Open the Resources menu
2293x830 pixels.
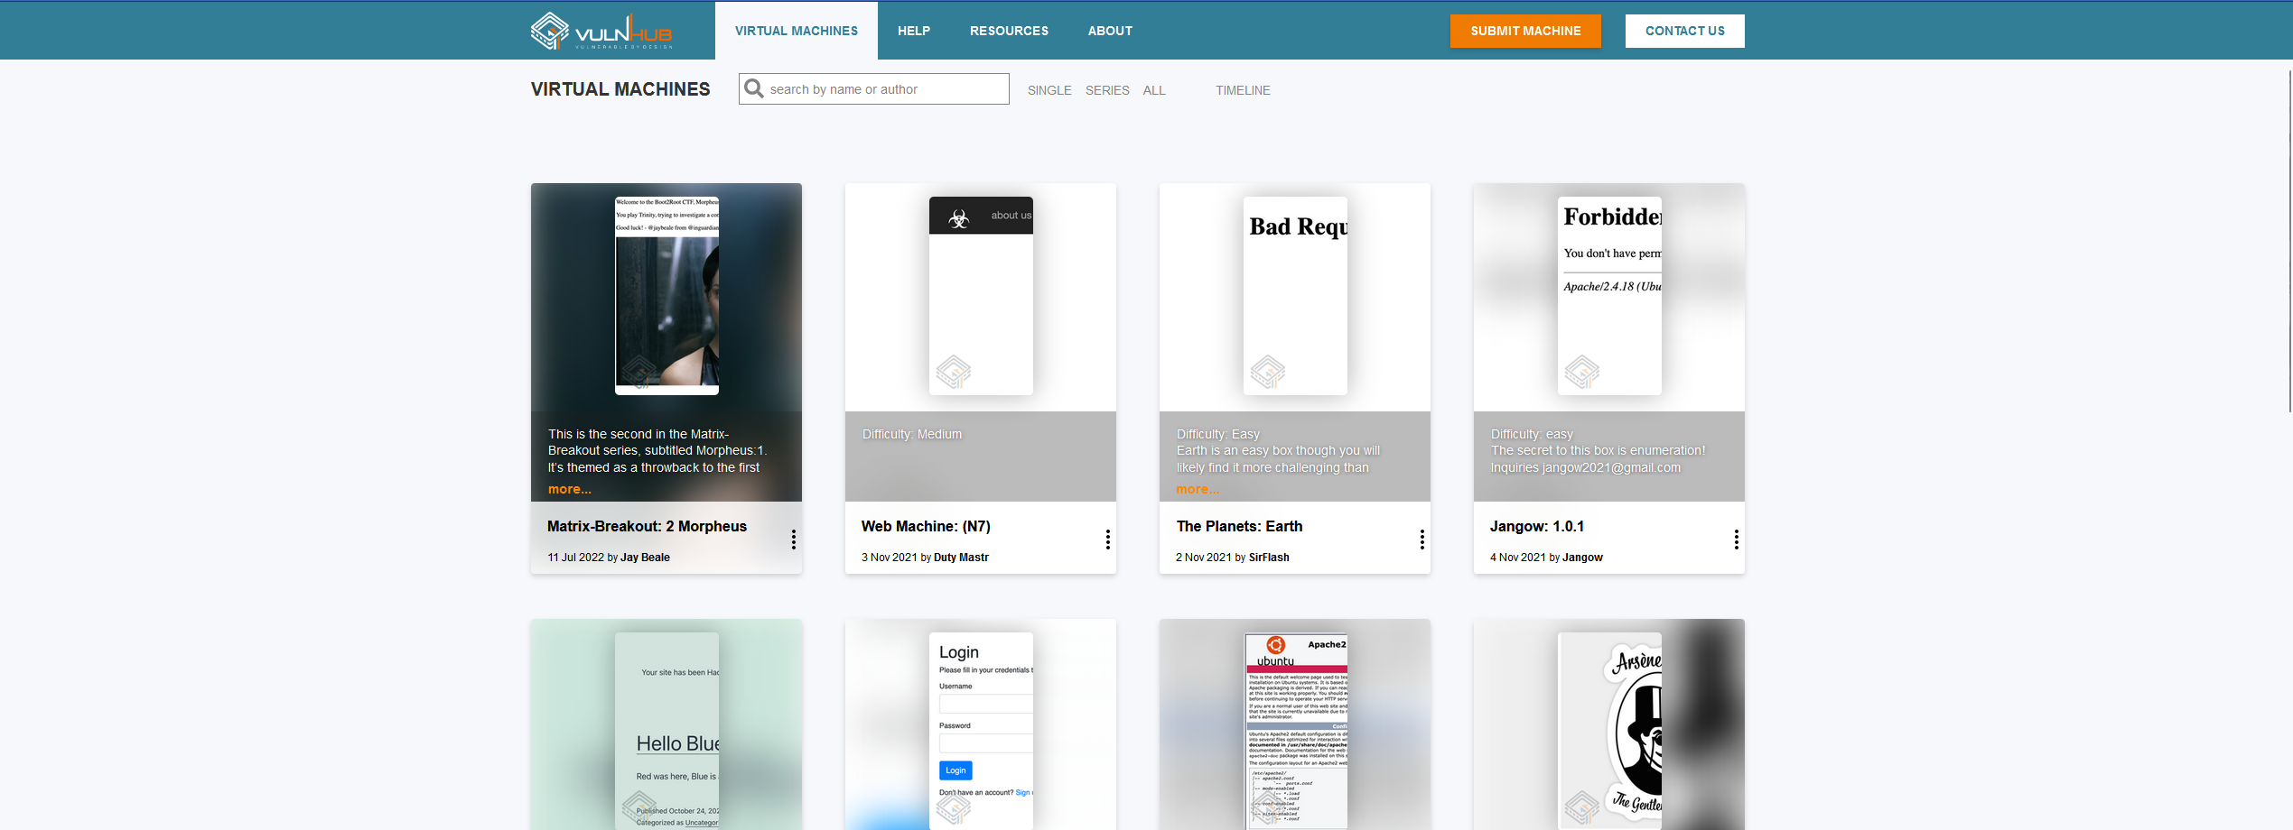pos(1010,31)
